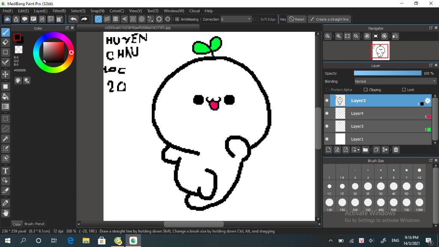The height and width of the screenshot is (247, 439).
Task: Open the Filter menu
Action: (59, 11)
